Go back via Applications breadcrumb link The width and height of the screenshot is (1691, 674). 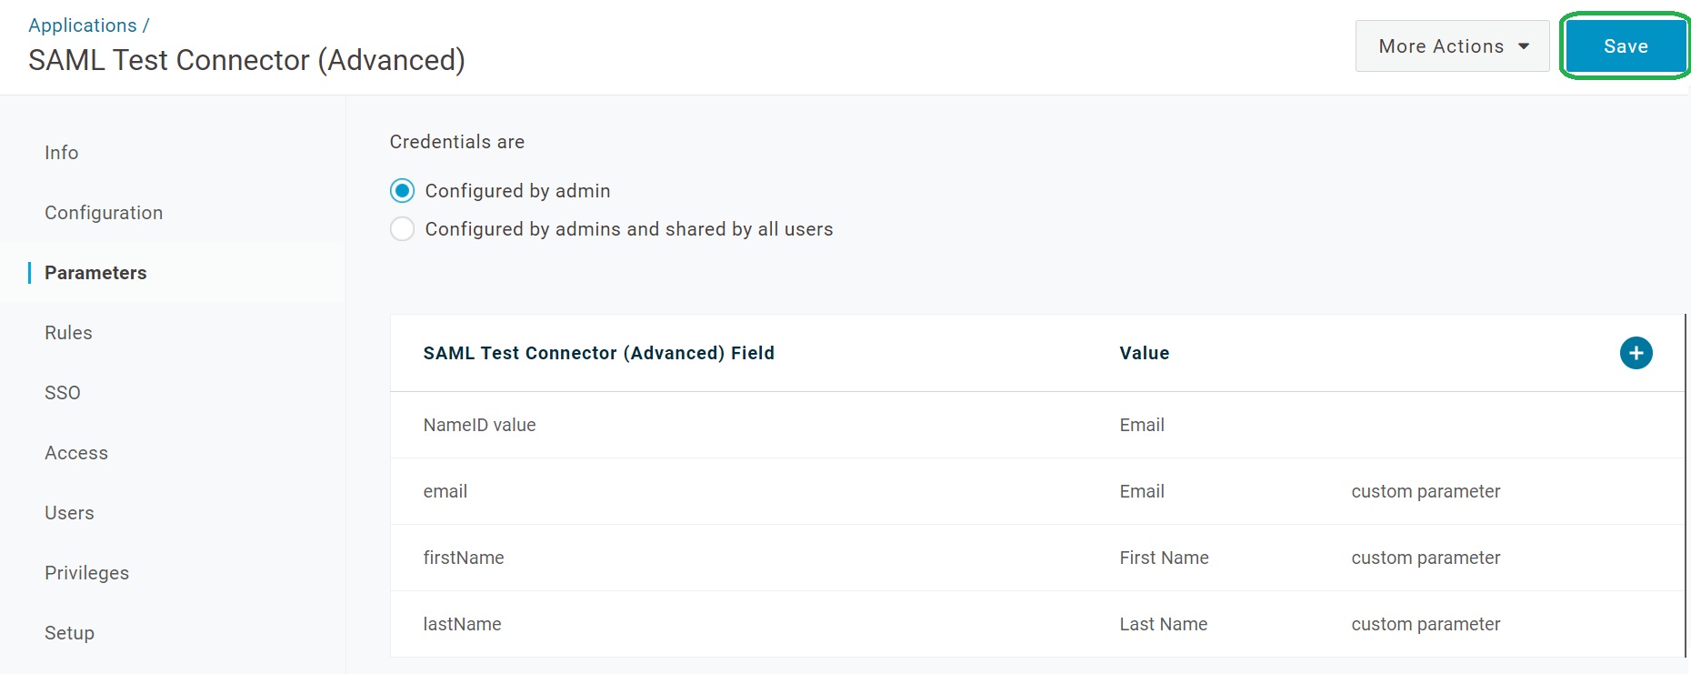coord(82,25)
